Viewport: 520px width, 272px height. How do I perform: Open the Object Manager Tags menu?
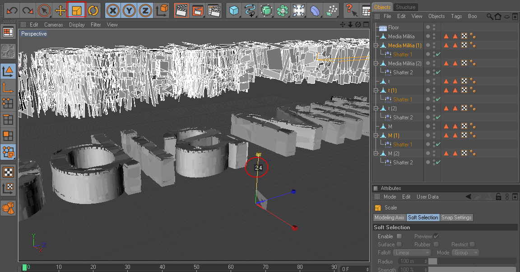click(x=456, y=16)
